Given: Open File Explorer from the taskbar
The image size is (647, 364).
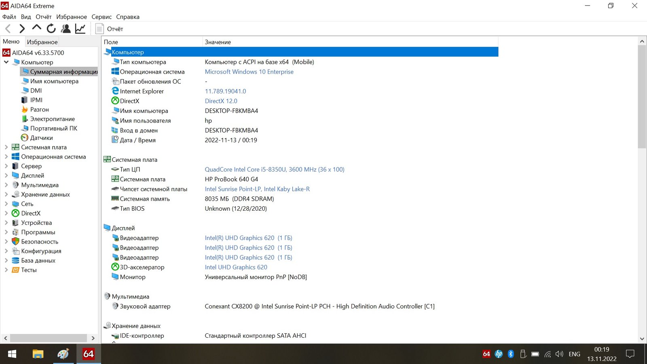Looking at the screenshot, I should point(38,354).
